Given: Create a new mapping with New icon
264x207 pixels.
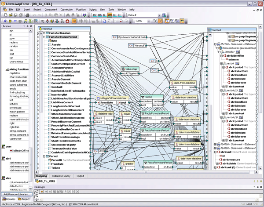Looking at the screenshot, I should click(x=6, y=15).
